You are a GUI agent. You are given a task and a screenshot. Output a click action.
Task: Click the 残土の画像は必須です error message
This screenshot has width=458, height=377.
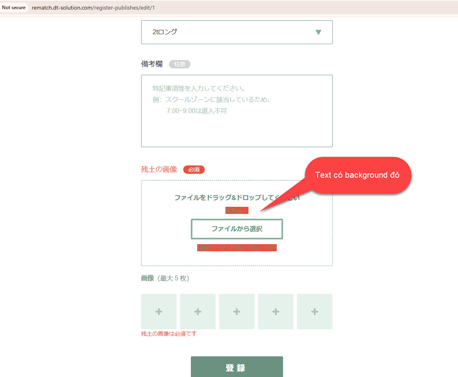[x=169, y=334]
